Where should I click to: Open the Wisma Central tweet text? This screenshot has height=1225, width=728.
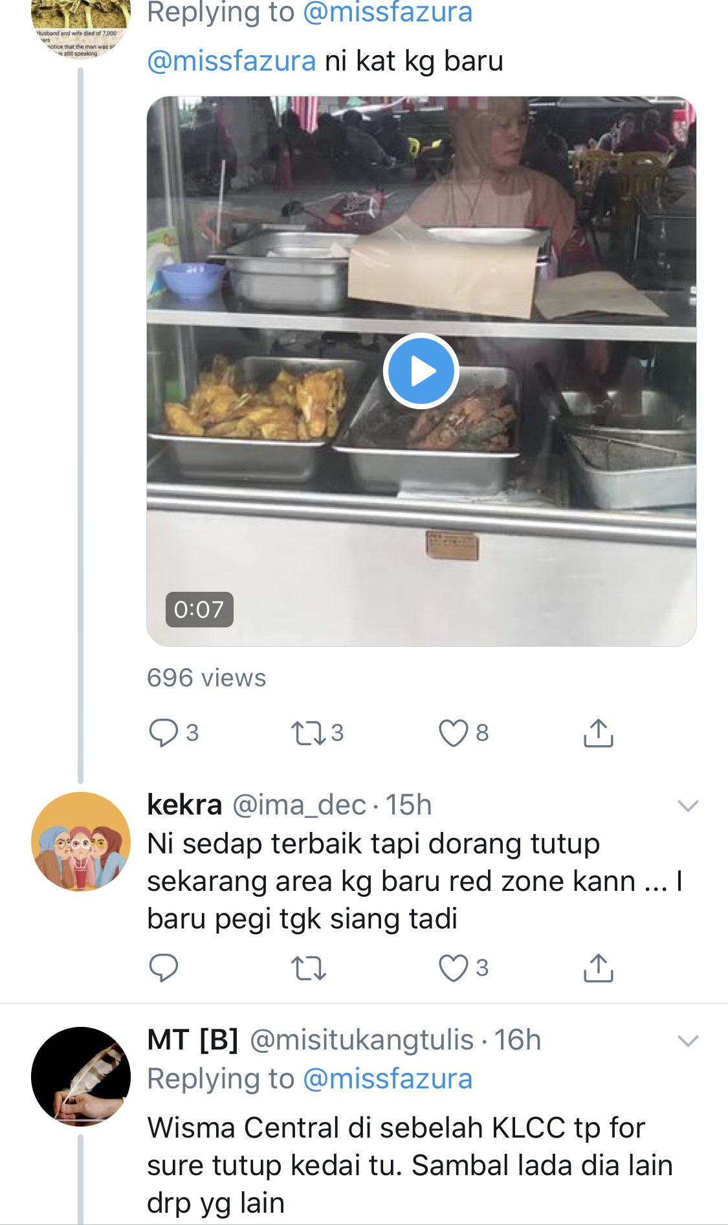coord(410,1165)
